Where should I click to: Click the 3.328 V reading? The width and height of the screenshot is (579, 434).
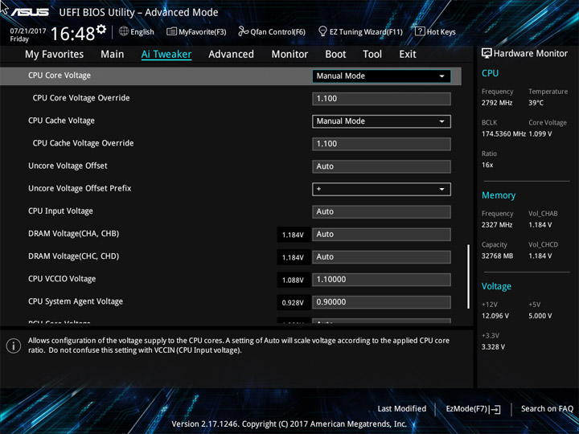pos(493,347)
